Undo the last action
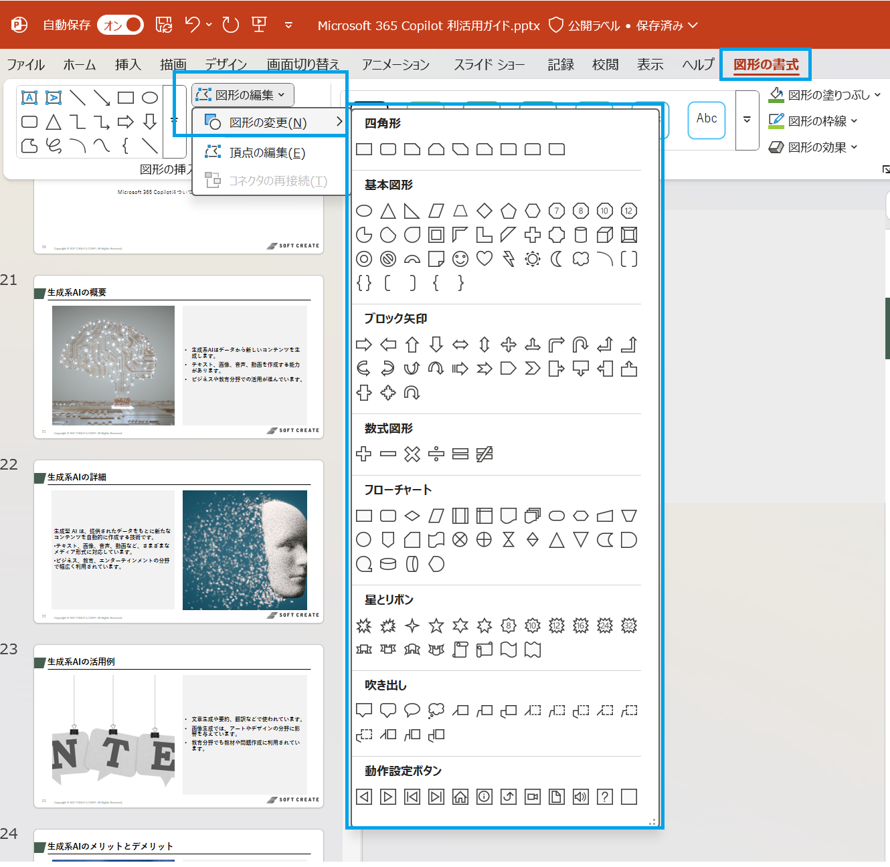 [x=193, y=25]
